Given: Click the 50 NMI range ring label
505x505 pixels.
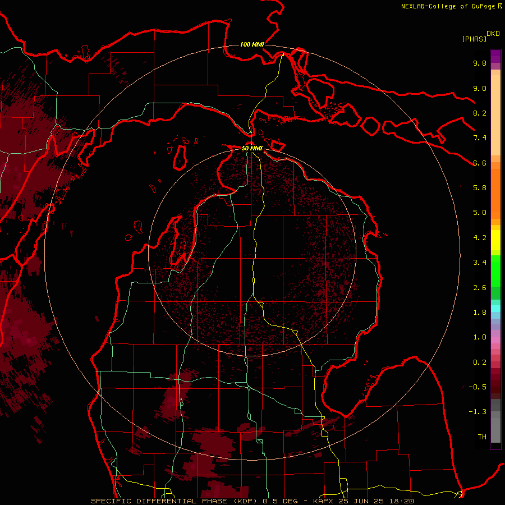Looking at the screenshot, I should point(252,148).
